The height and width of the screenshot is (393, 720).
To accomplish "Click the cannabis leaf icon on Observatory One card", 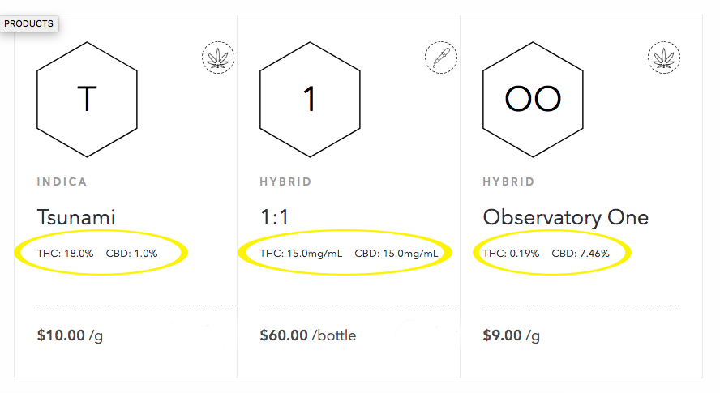I will pos(664,58).
